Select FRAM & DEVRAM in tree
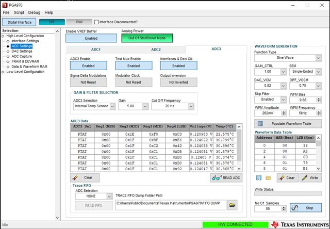Screen dimensions: 330x229 [25, 61]
